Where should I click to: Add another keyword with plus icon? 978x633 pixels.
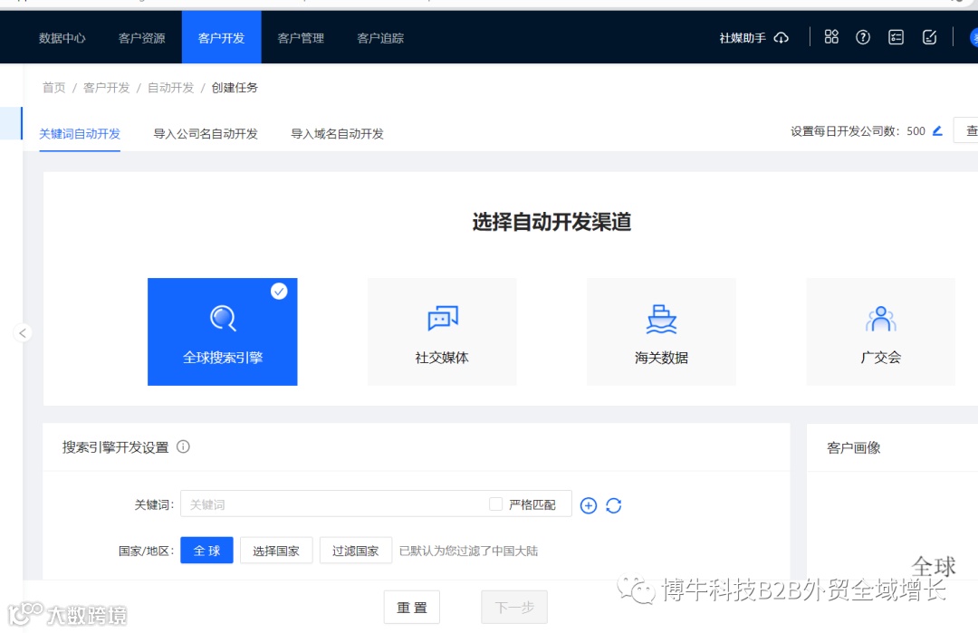point(589,505)
